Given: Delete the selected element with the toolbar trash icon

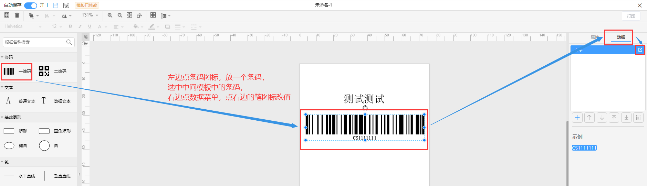Looking at the screenshot, I should click(x=17, y=15).
